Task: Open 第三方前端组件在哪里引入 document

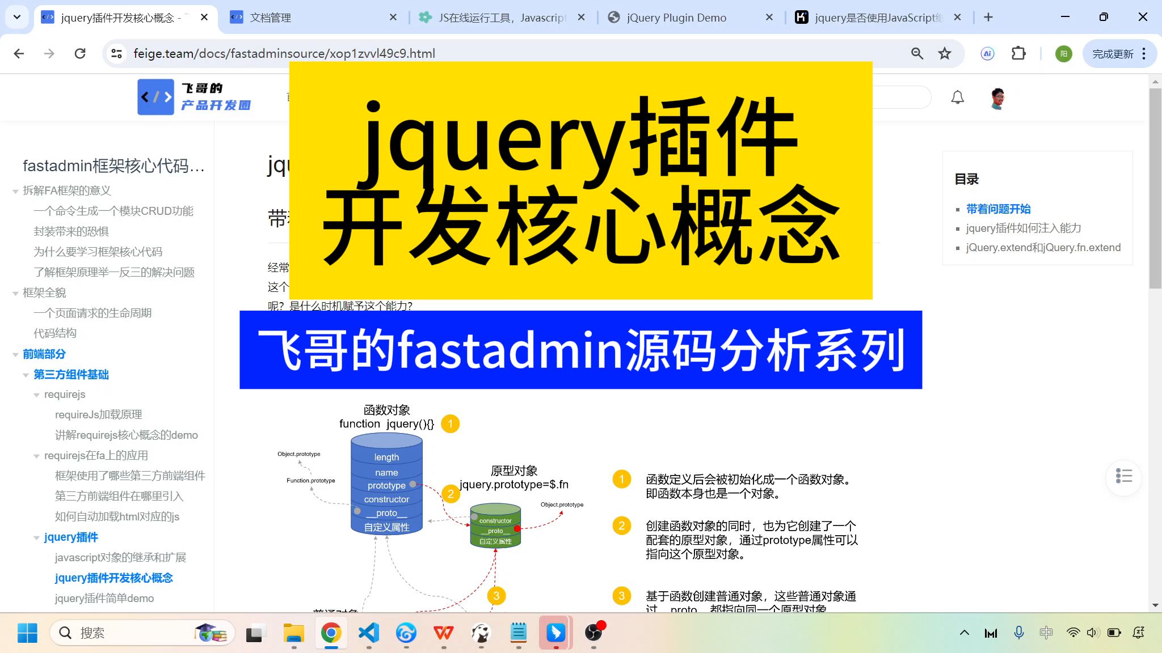Action: [119, 496]
